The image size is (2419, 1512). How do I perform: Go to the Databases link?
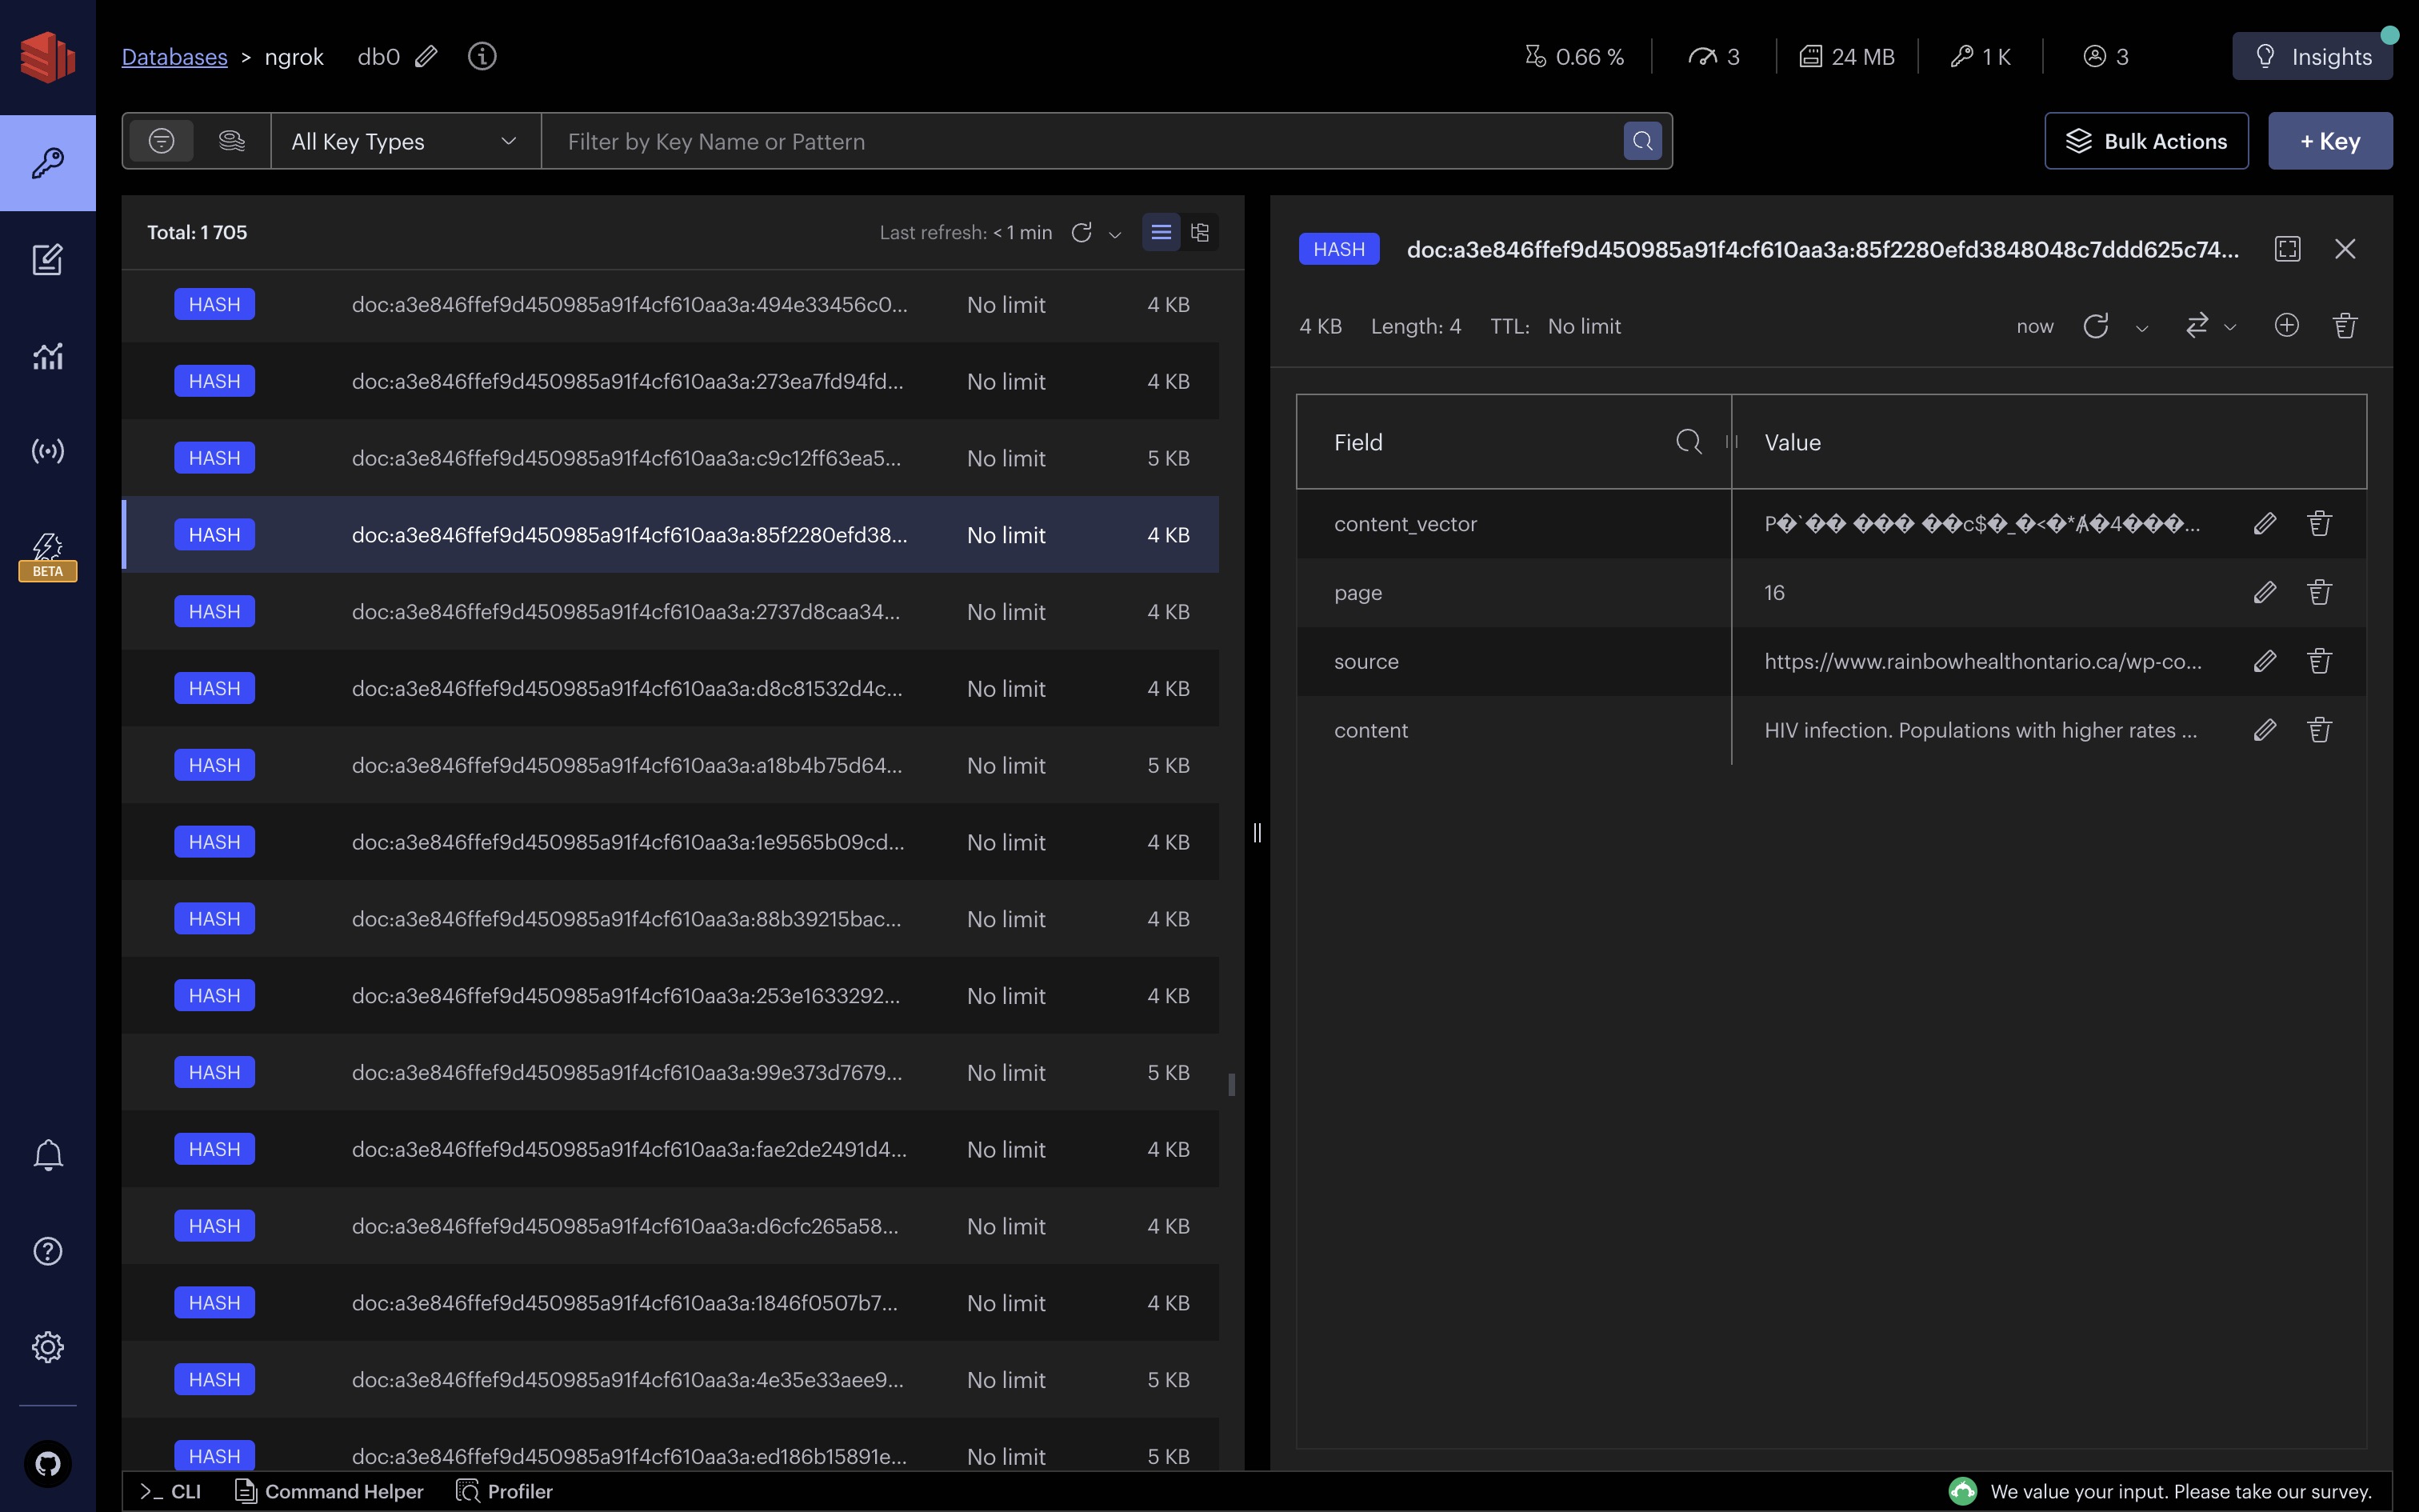[174, 57]
